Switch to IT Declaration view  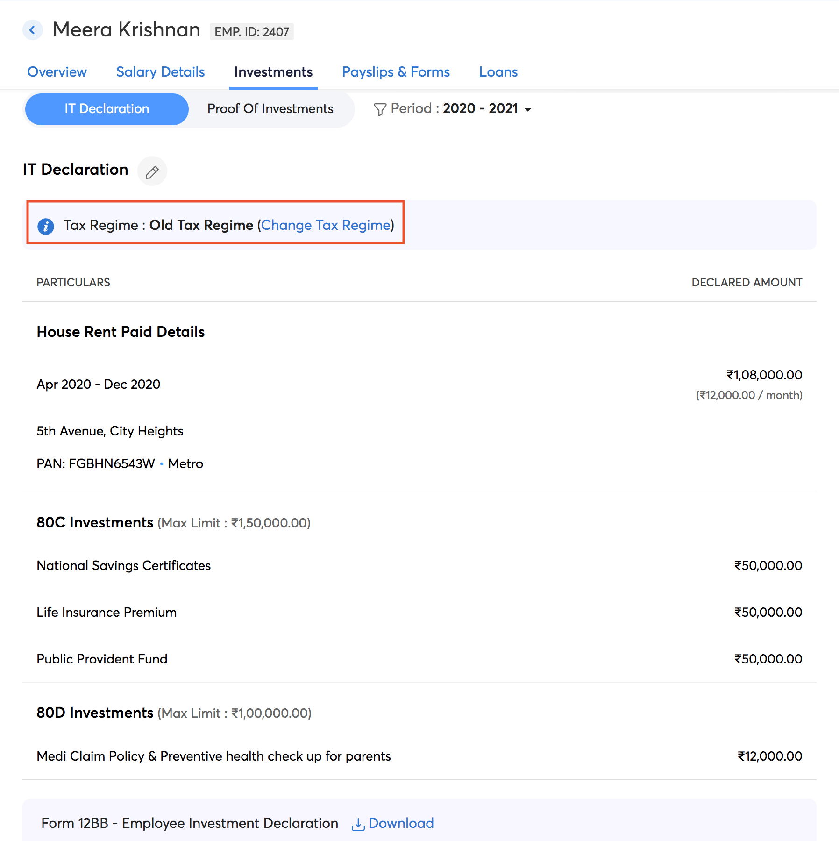pyautogui.click(x=107, y=109)
